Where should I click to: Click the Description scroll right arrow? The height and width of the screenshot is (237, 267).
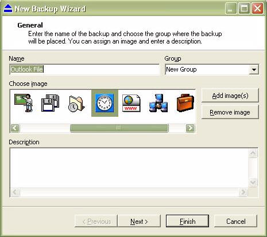243,192
